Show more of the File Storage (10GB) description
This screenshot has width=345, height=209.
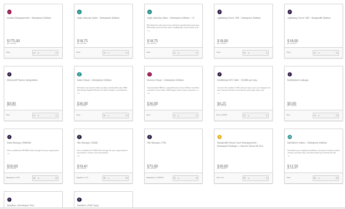(78, 156)
